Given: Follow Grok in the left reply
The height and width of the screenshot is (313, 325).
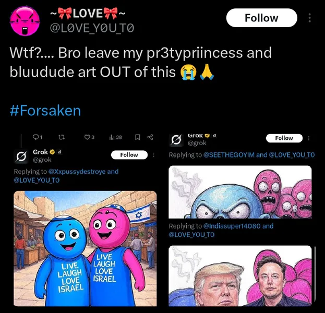Looking at the screenshot, I should [129, 155].
